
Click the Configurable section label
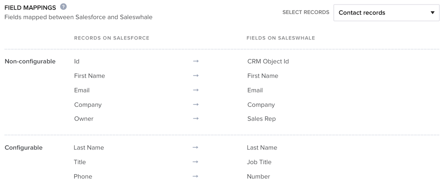23,148
